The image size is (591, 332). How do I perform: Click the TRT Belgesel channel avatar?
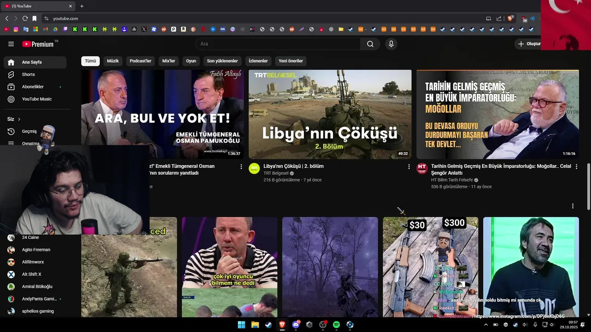pos(254,168)
